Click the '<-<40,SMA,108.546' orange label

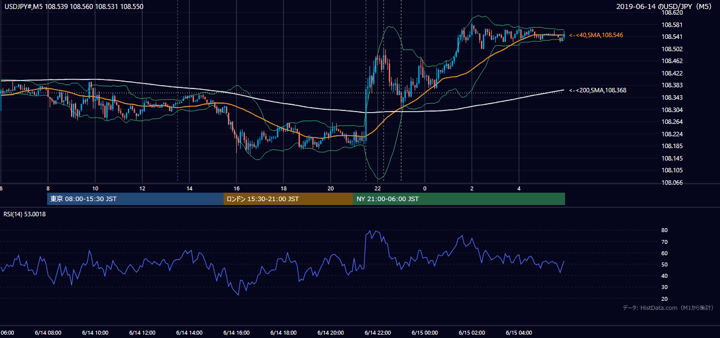(596, 35)
